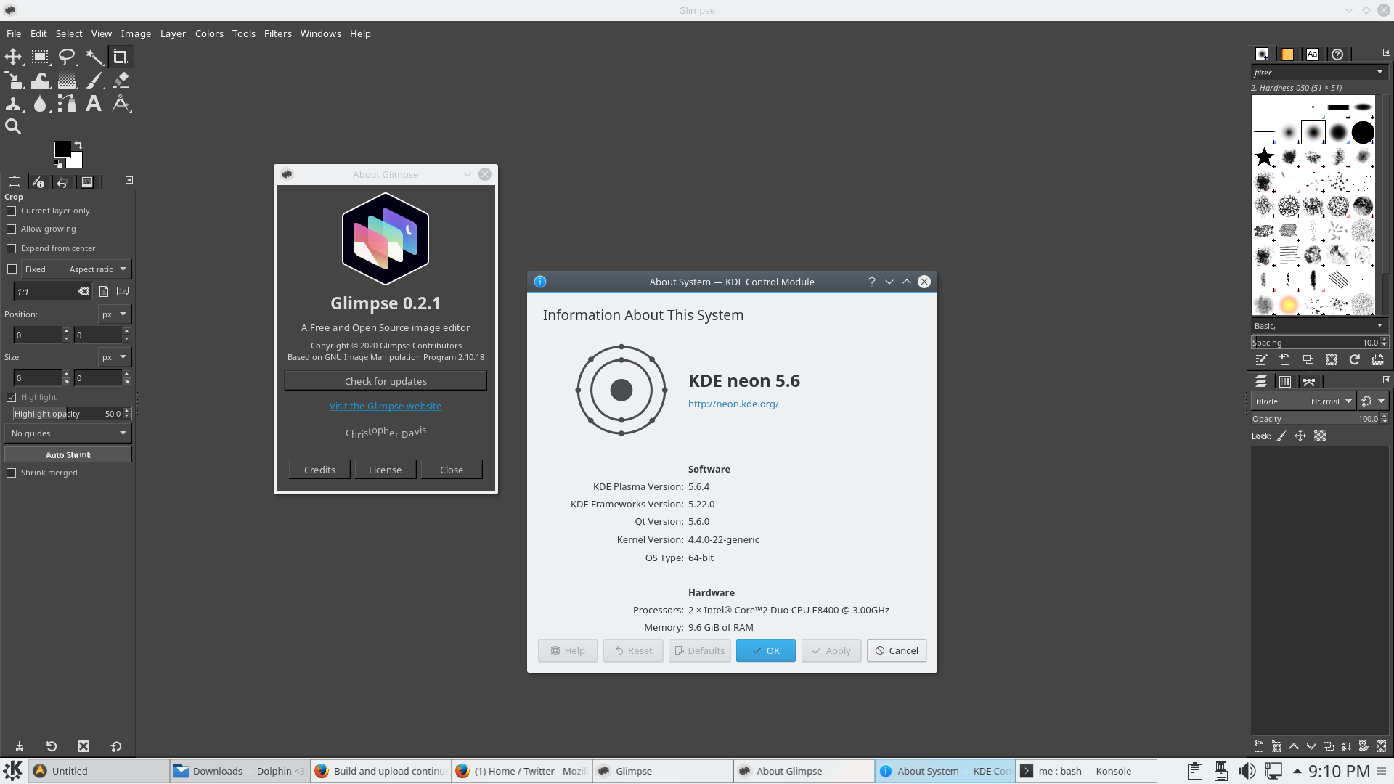Click the background white color swatch
The width and height of the screenshot is (1394, 784).
pyautogui.click(x=76, y=161)
